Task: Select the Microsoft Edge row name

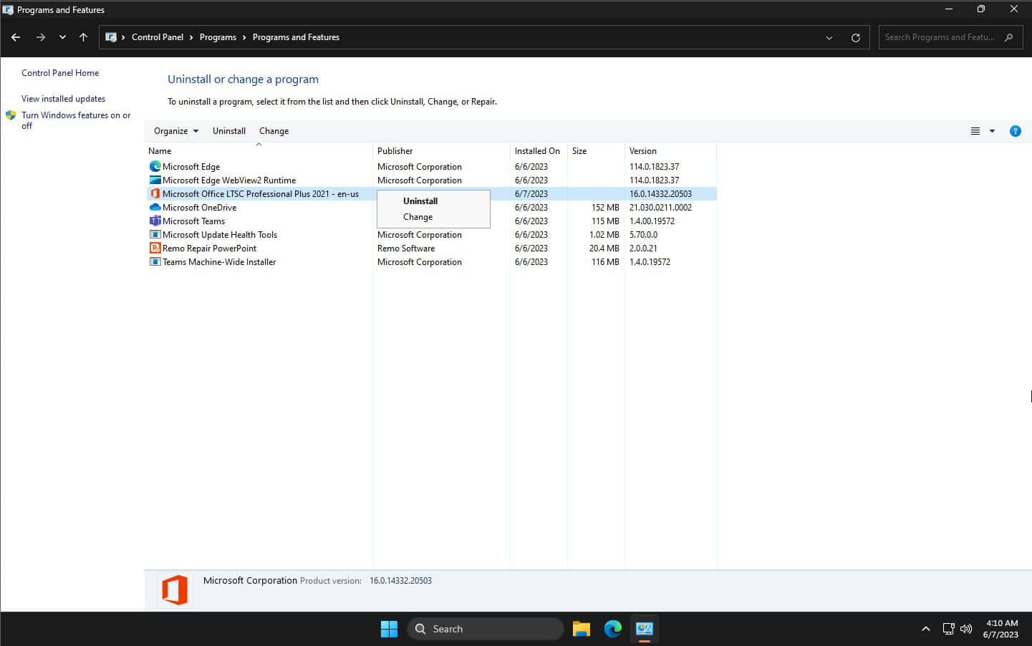Action: 191,167
